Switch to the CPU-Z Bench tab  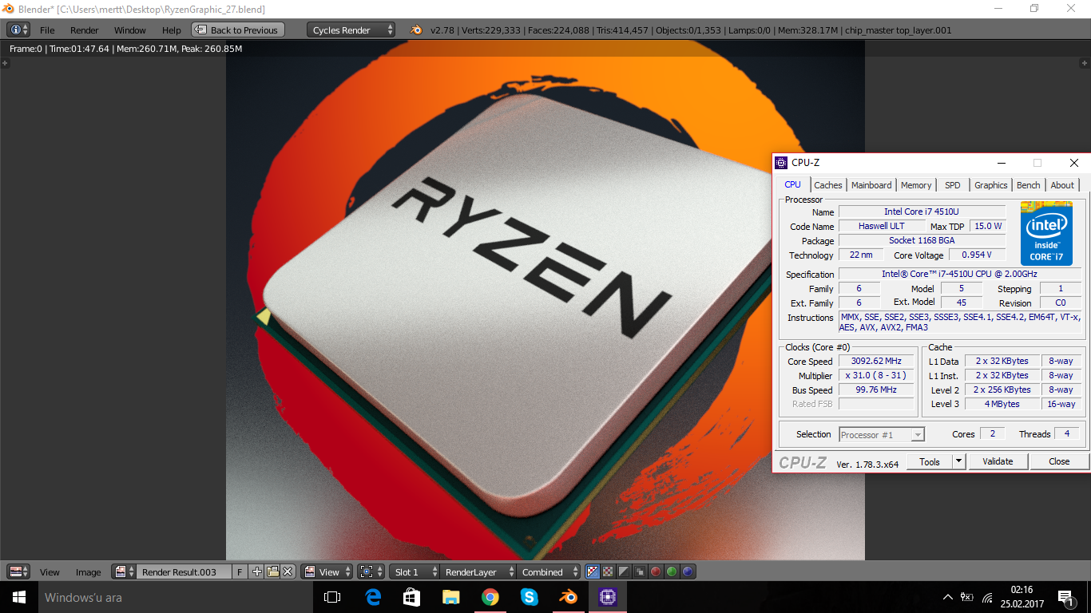tap(1029, 185)
